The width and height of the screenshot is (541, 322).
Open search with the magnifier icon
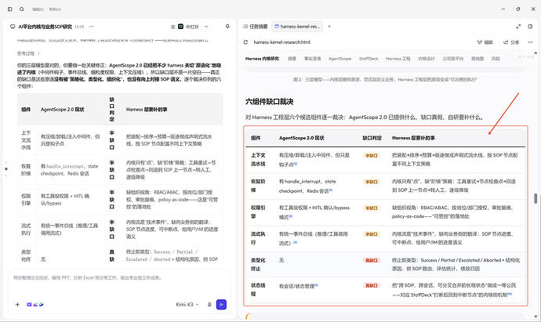22,9
